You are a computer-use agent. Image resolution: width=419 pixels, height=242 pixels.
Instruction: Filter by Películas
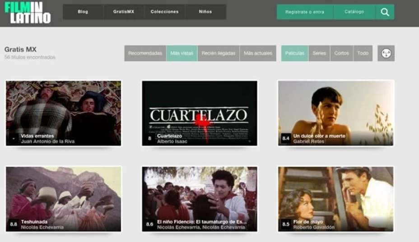click(295, 53)
